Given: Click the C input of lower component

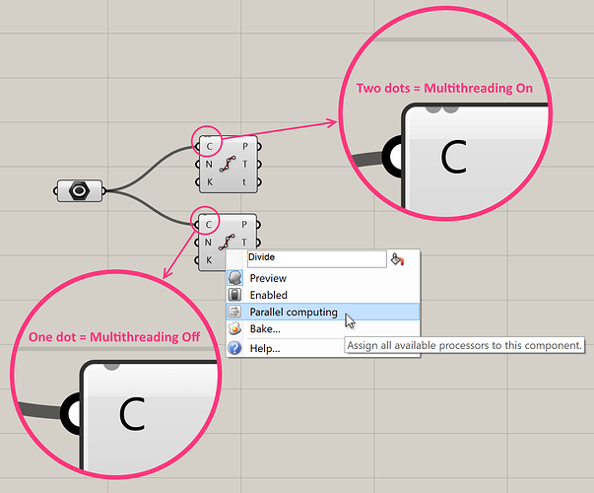Looking at the screenshot, I should click(208, 225).
